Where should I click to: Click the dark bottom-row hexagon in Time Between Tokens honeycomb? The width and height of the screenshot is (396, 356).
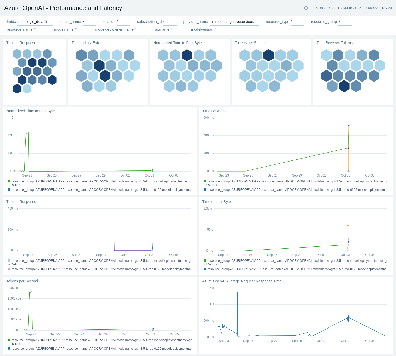point(344,86)
